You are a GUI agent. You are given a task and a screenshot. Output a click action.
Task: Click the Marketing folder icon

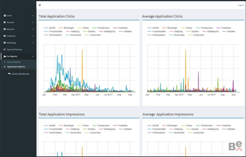5,43
